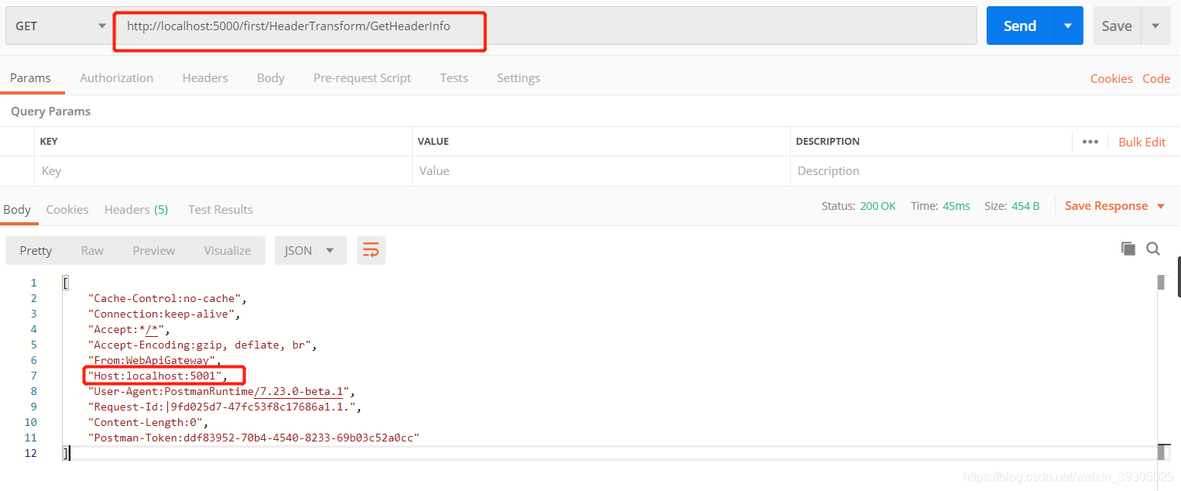Click line number 7 in the gutter
The width and height of the screenshot is (1181, 491).
[33, 376]
